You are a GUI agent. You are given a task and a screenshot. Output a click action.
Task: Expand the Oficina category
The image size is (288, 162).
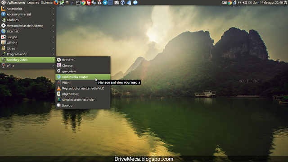pyautogui.click(x=28, y=43)
